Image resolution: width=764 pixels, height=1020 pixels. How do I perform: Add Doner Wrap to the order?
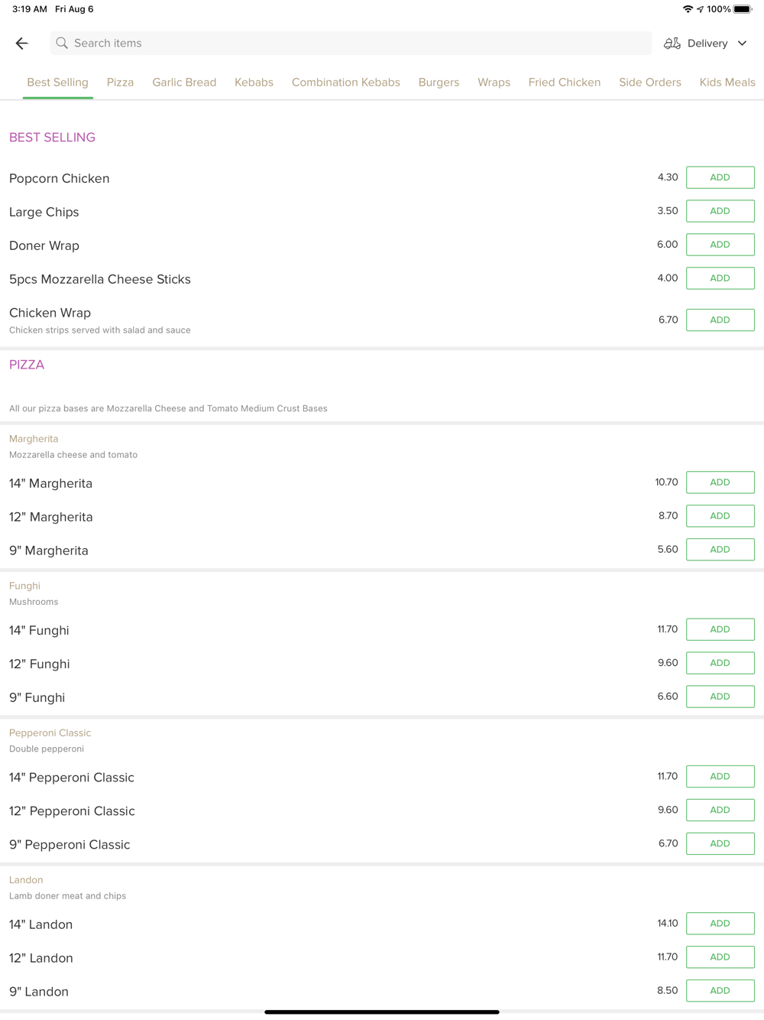720,245
